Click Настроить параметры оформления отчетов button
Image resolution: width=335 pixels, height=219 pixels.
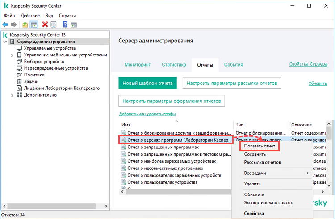click(172, 101)
